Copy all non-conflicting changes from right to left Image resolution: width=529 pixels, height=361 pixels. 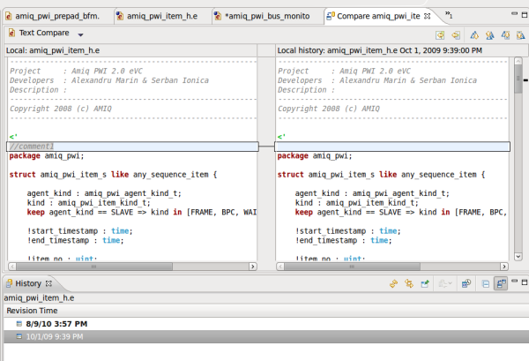coord(440,34)
